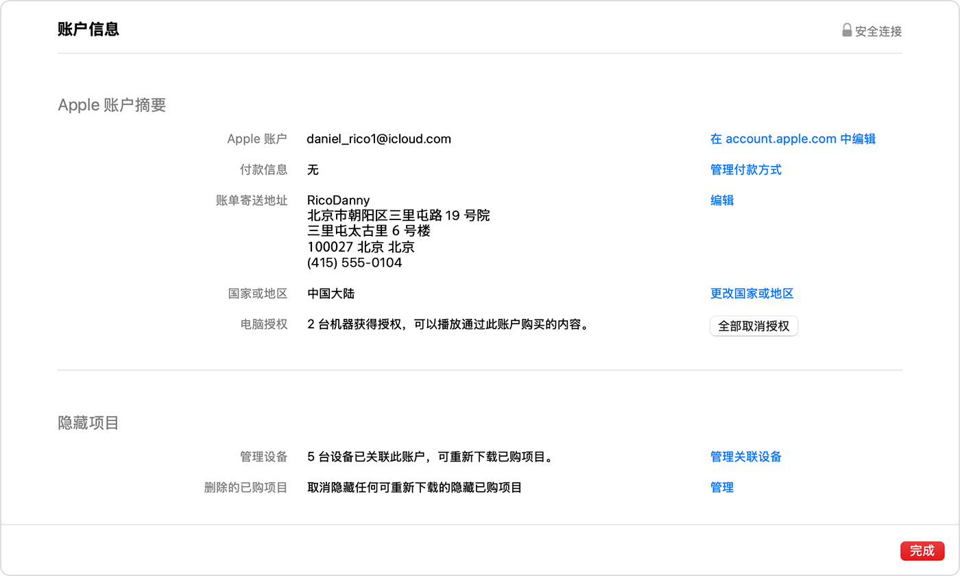Click address line 北京市朝阳区三里屯路 19 号院

coord(399,216)
